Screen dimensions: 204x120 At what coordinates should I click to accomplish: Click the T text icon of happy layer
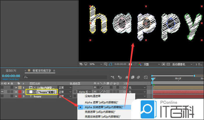31,96
